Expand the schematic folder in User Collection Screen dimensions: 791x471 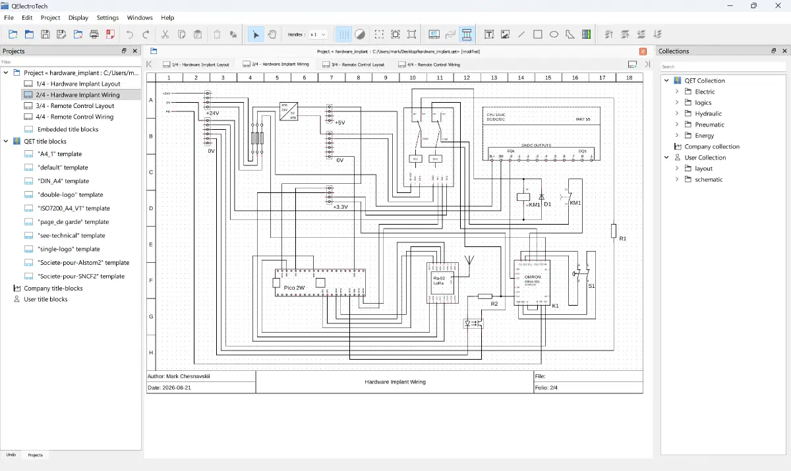(677, 179)
